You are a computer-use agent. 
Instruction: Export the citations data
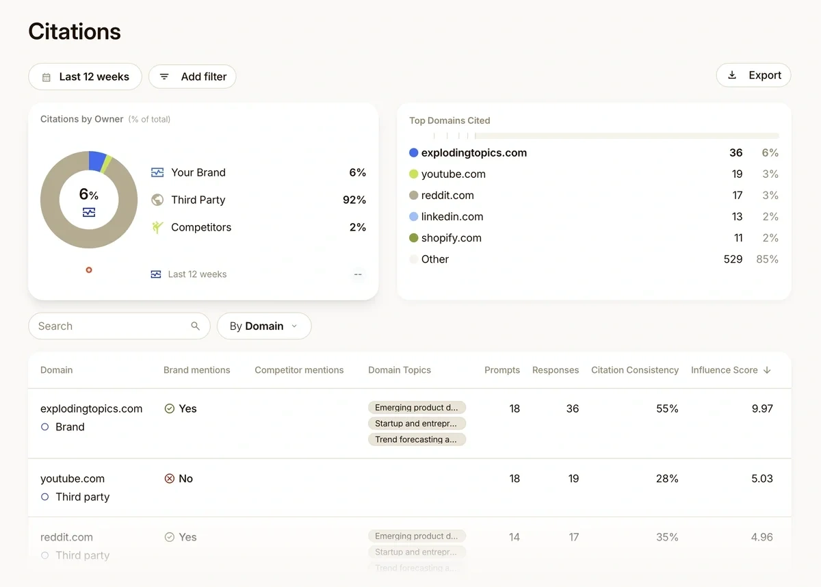[753, 75]
